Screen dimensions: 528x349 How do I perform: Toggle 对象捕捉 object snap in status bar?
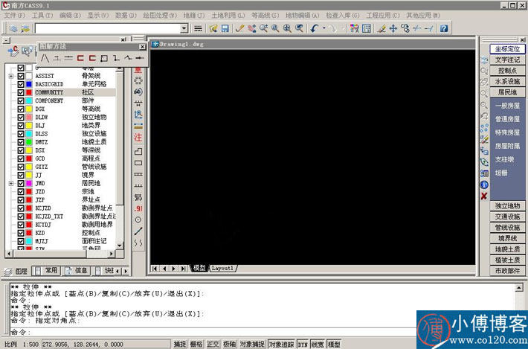coord(252,344)
